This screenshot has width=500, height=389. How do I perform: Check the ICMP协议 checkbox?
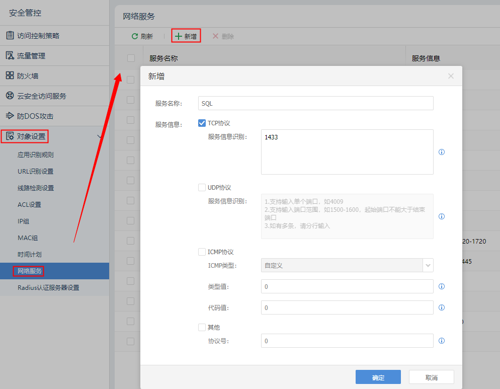pyautogui.click(x=202, y=252)
